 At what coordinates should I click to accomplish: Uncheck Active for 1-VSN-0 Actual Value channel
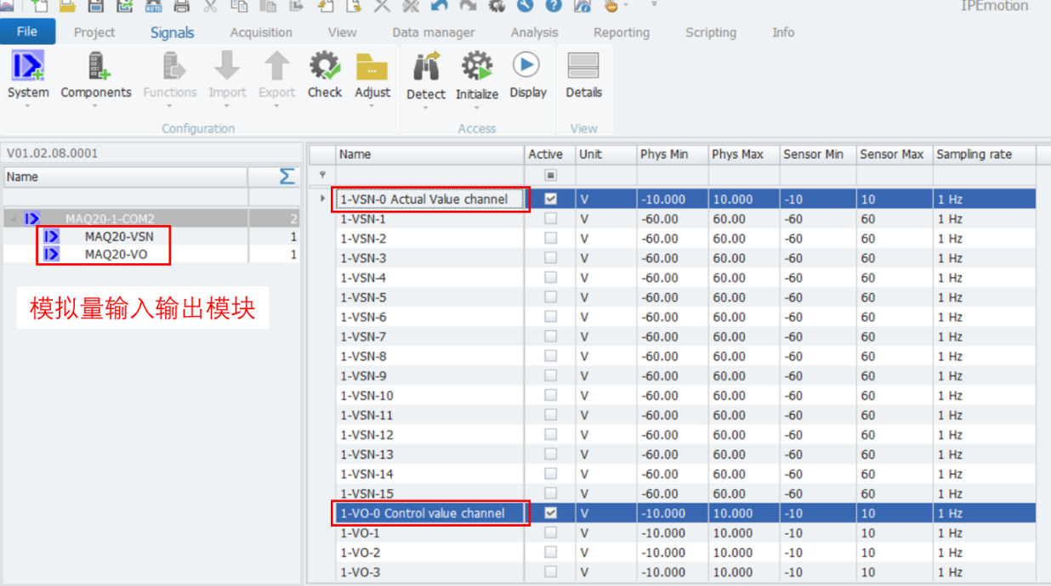coord(550,199)
